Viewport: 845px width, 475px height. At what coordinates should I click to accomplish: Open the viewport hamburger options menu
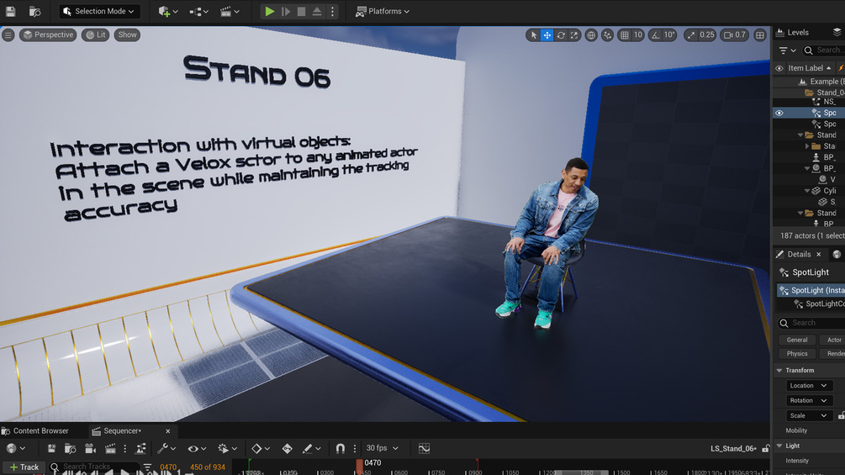point(8,35)
